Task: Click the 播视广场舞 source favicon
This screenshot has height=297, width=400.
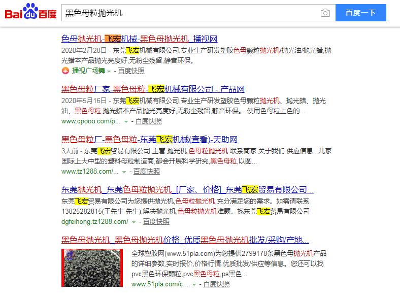Action: point(65,71)
